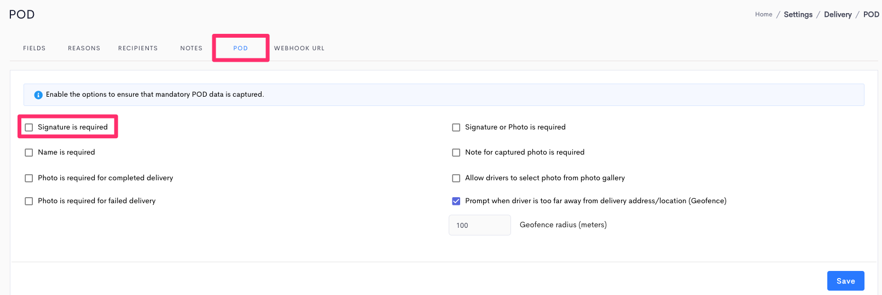Navigate to Delivery in breadcrumb
The height and width of the screenshot is (295, 882).
click(x=838, y=15)
